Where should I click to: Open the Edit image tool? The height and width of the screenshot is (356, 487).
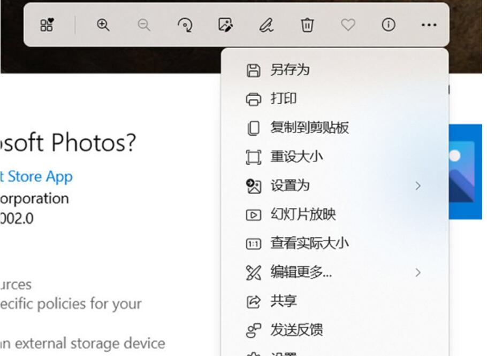[225, 25]
